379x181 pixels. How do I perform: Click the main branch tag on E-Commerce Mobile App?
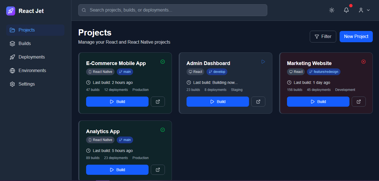125,72
